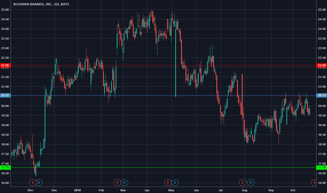Click 24.00 on the right price axis
Viewport: 327px width, 193px height.
tap(322, 29)
